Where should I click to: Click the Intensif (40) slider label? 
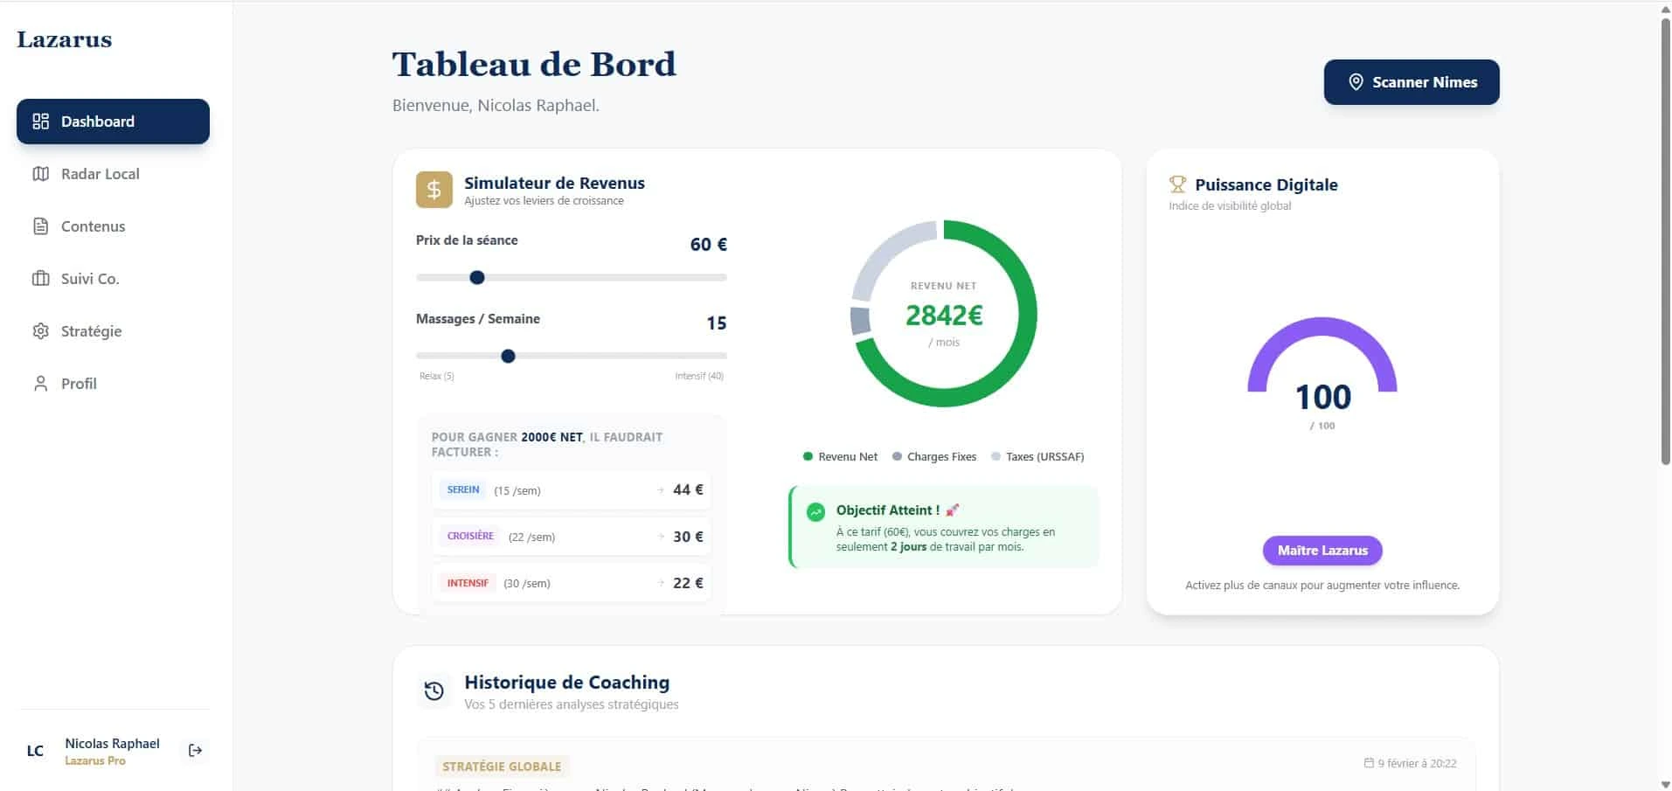coord(699,377)
